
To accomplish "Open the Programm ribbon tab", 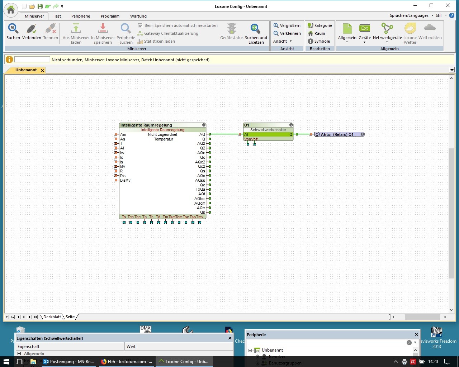I will coord(110,16).
